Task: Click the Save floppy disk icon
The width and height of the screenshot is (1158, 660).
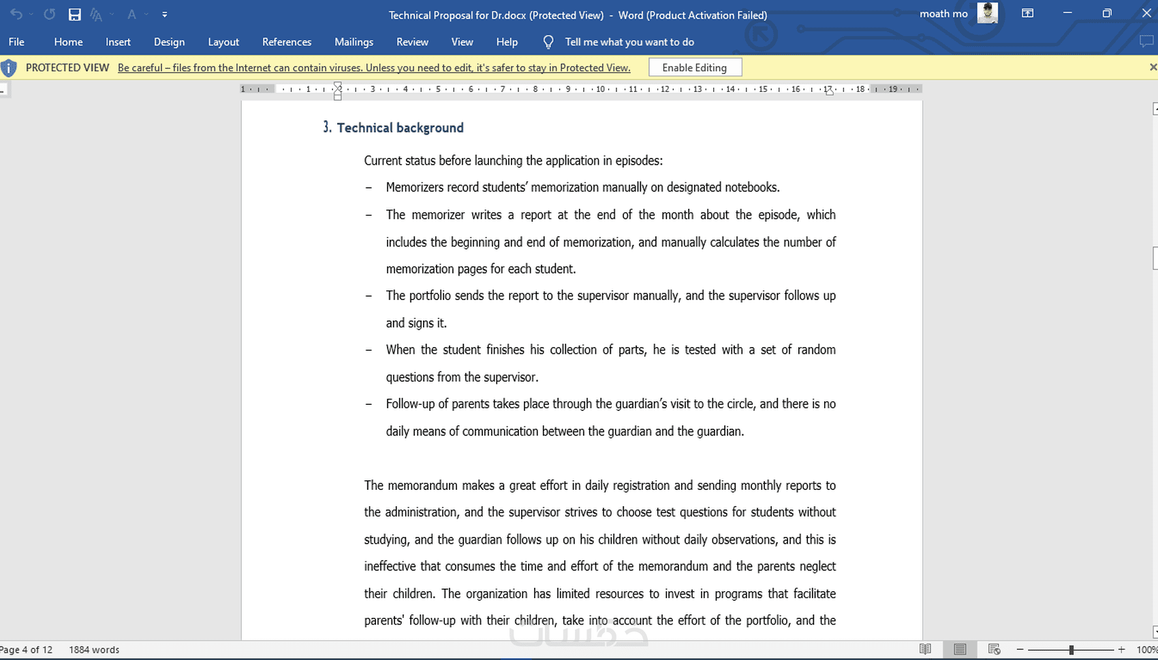Action: pyautogui.click(x=75, y=14)
